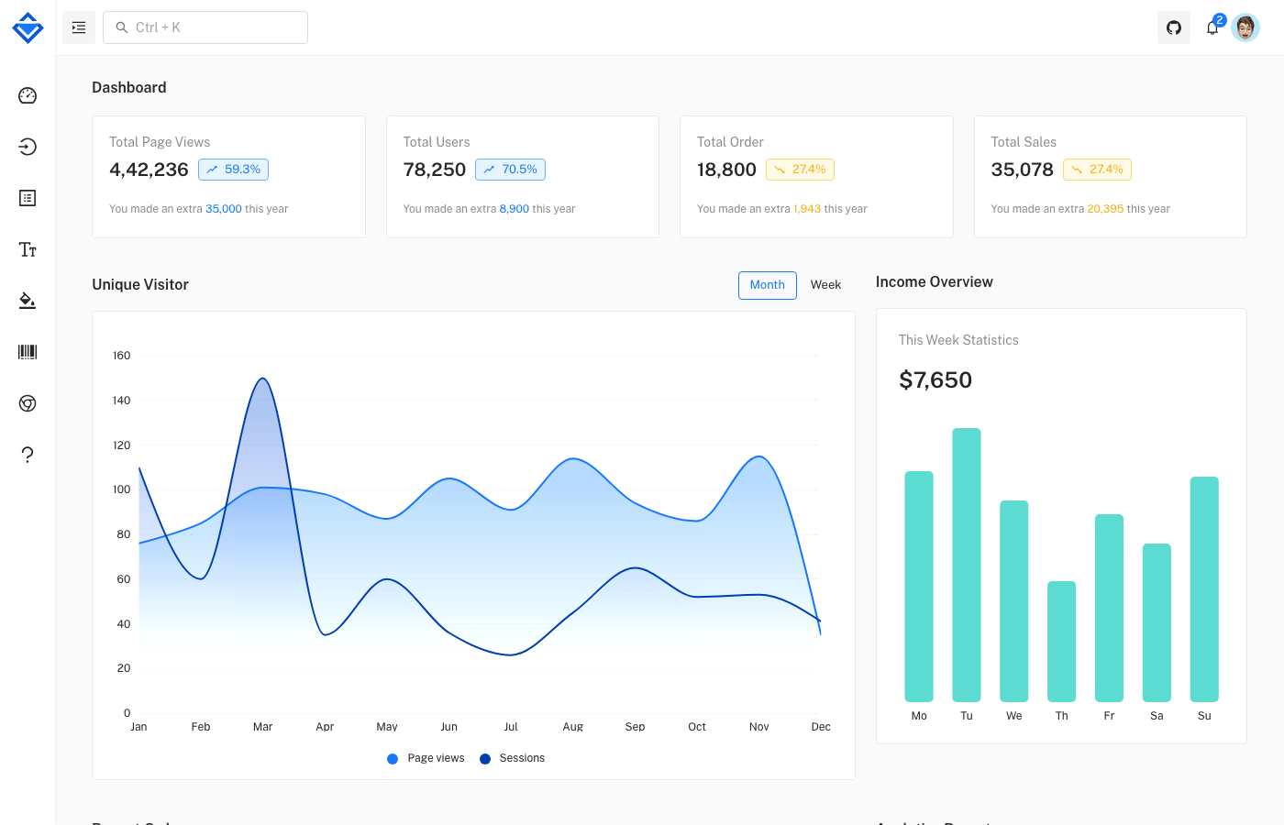The image size is (1284, 825).
Task: Select the Typography sidebar icon
Action: 28,249
